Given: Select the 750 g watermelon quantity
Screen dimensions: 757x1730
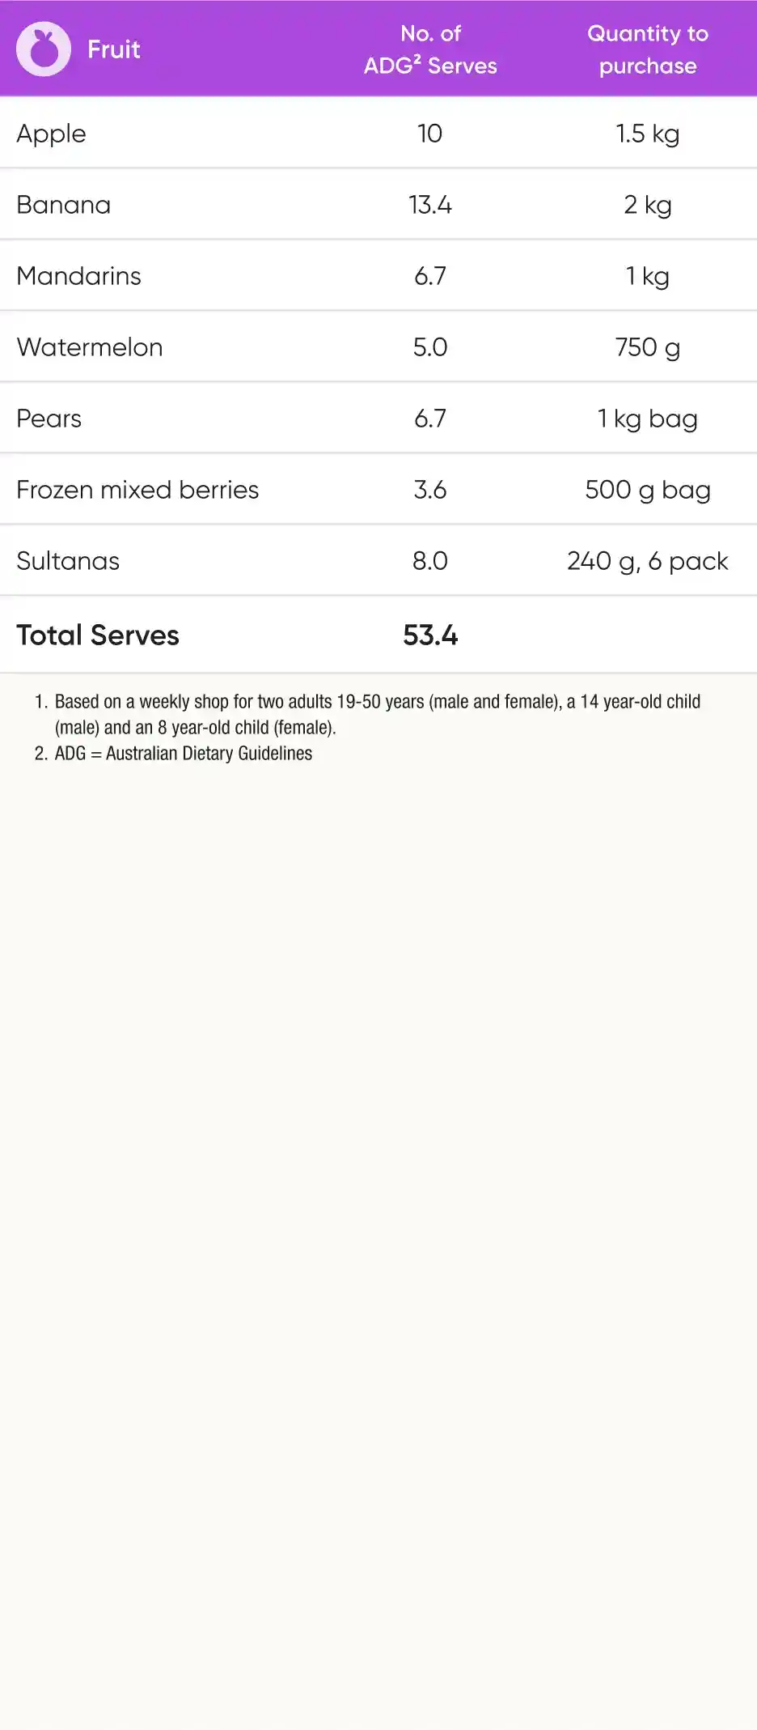Looking at the screenshot, I should pyautogui.click(x=647, y=347).
